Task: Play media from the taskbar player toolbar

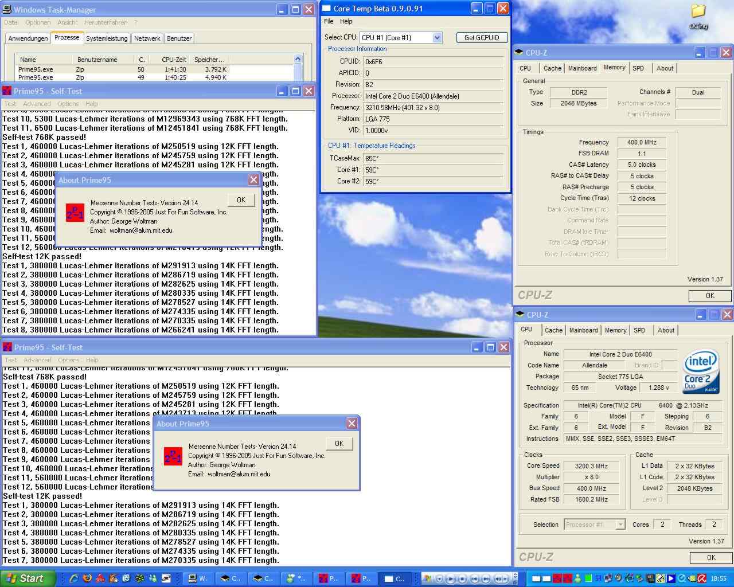Action: (x=451, y=579)
